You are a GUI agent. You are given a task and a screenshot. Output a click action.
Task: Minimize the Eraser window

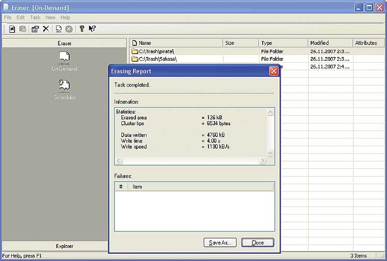tap(358, 7)
